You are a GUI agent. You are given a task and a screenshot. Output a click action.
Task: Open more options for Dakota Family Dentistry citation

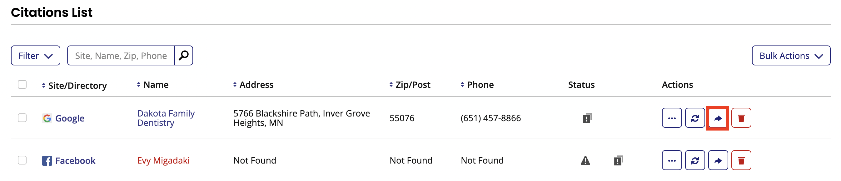[672, 118]
